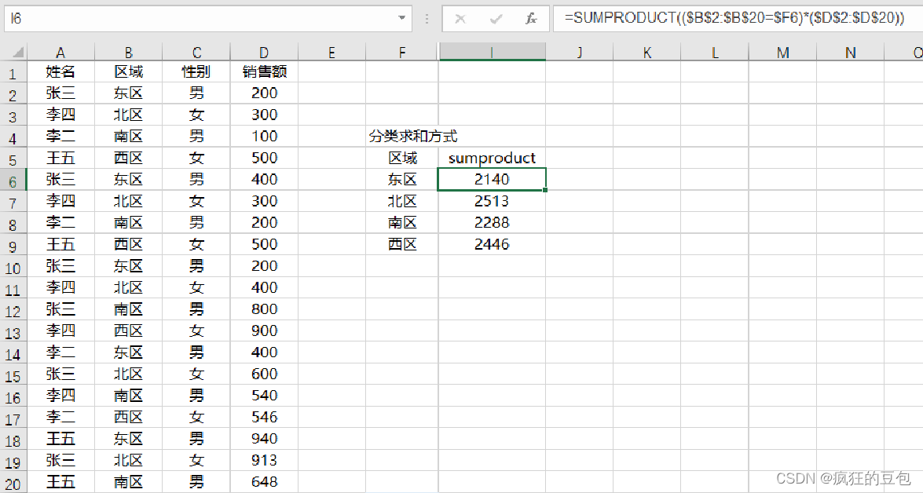This screenshot has width=923, height=493.
Task: Select gender cell 女 in row 19
Action: 196,461
